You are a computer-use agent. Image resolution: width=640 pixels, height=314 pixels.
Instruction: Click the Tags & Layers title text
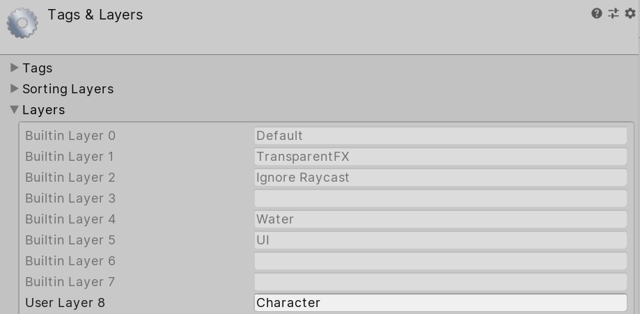(x=95, y=15)
